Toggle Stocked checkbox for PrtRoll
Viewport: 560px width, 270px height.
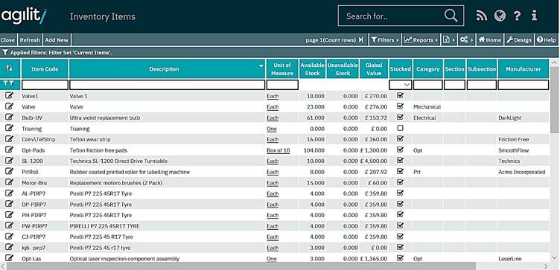pyautogui.click(x=401, y=171)
